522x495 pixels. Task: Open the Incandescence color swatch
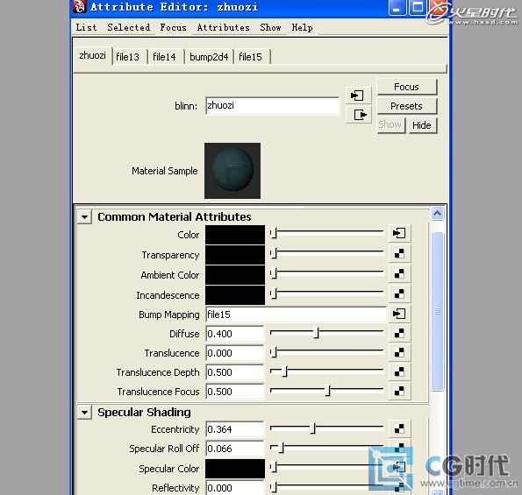pos(235,295)
